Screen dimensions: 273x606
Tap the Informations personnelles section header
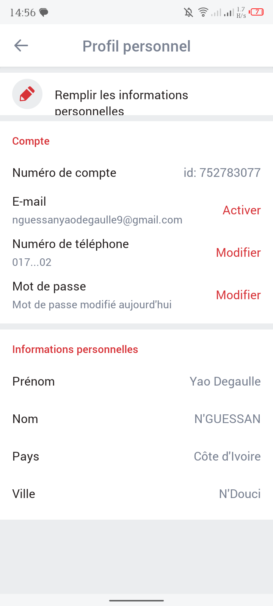[x=75, y=349]
